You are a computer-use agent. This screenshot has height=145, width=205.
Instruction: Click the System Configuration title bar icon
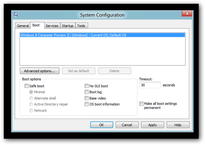(x=16, y=15)
